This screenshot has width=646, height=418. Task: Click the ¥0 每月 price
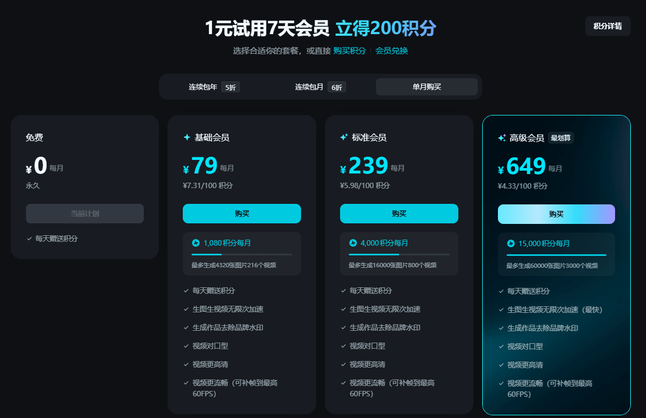click(x=44, y=165)
